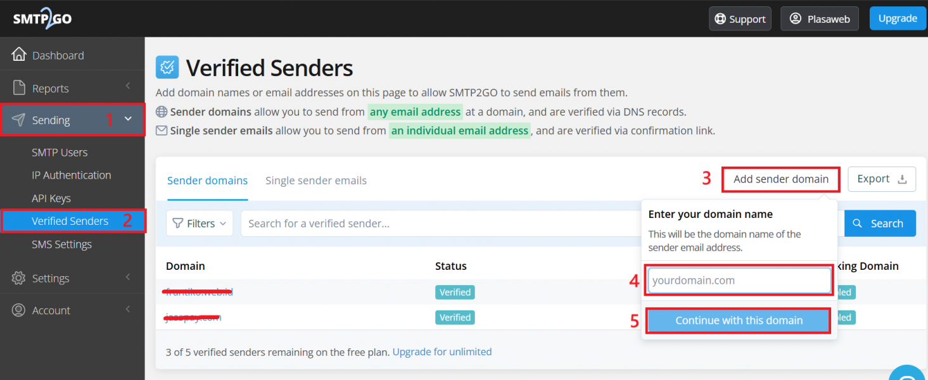
Task: Open SMTP Users in sidebar
Action: tap(60, 152)
